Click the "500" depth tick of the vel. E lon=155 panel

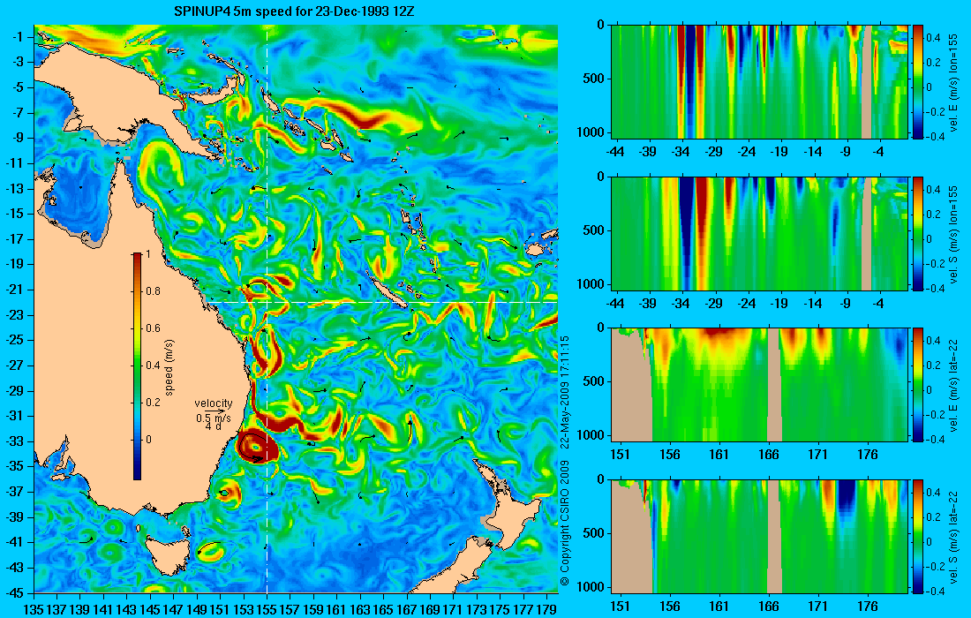pos(595,79)
